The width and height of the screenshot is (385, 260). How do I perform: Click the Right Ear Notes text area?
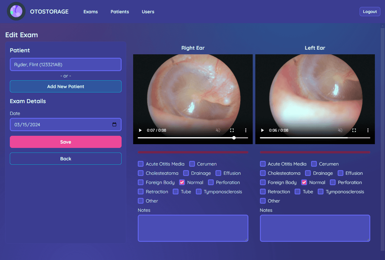(x=193, y=228)
